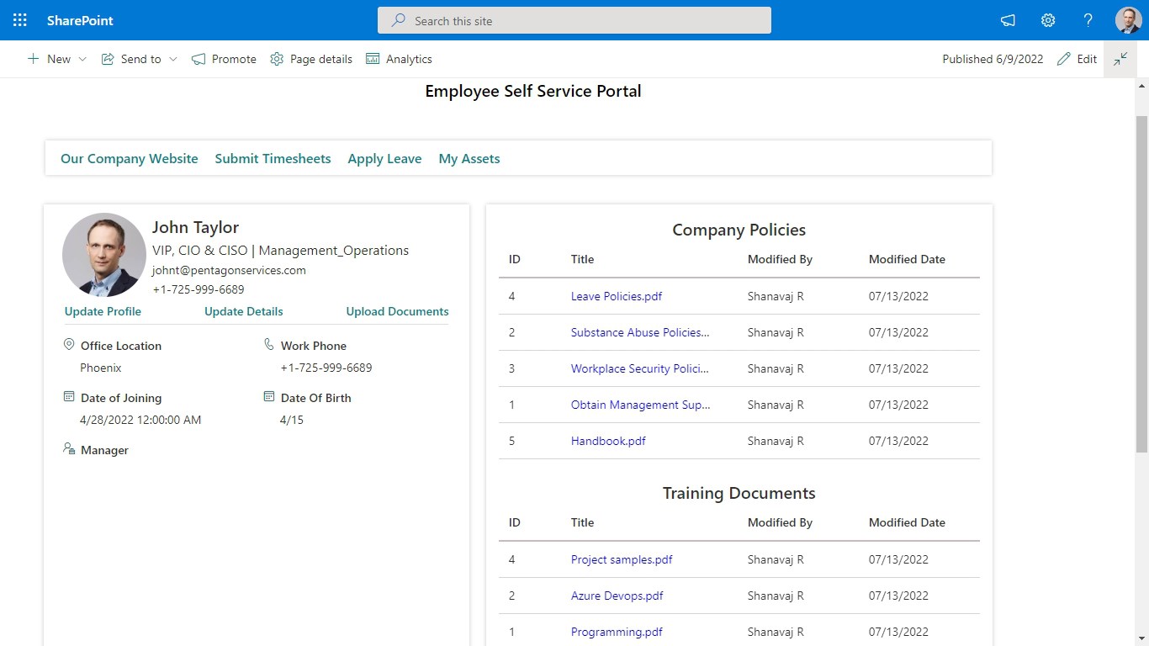Click the Promote command

tap(224, 59)
